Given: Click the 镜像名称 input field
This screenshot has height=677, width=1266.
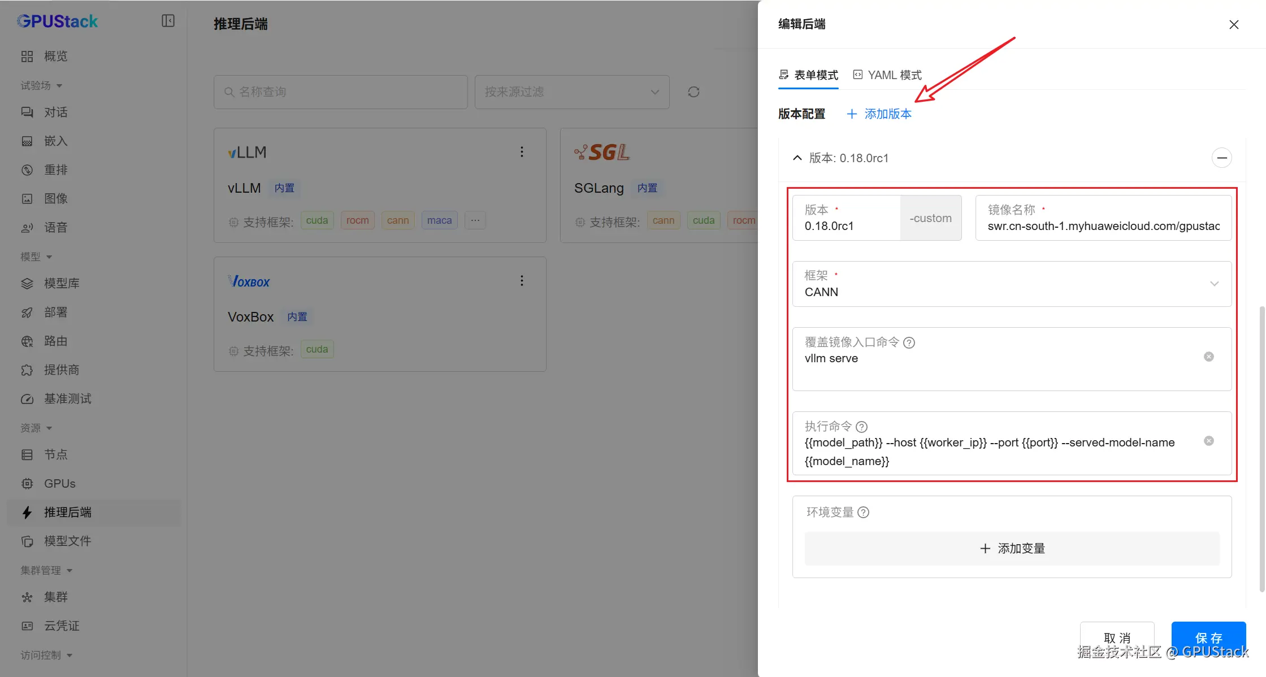Looking at the screenshot, I should (x=1103, y=225).
